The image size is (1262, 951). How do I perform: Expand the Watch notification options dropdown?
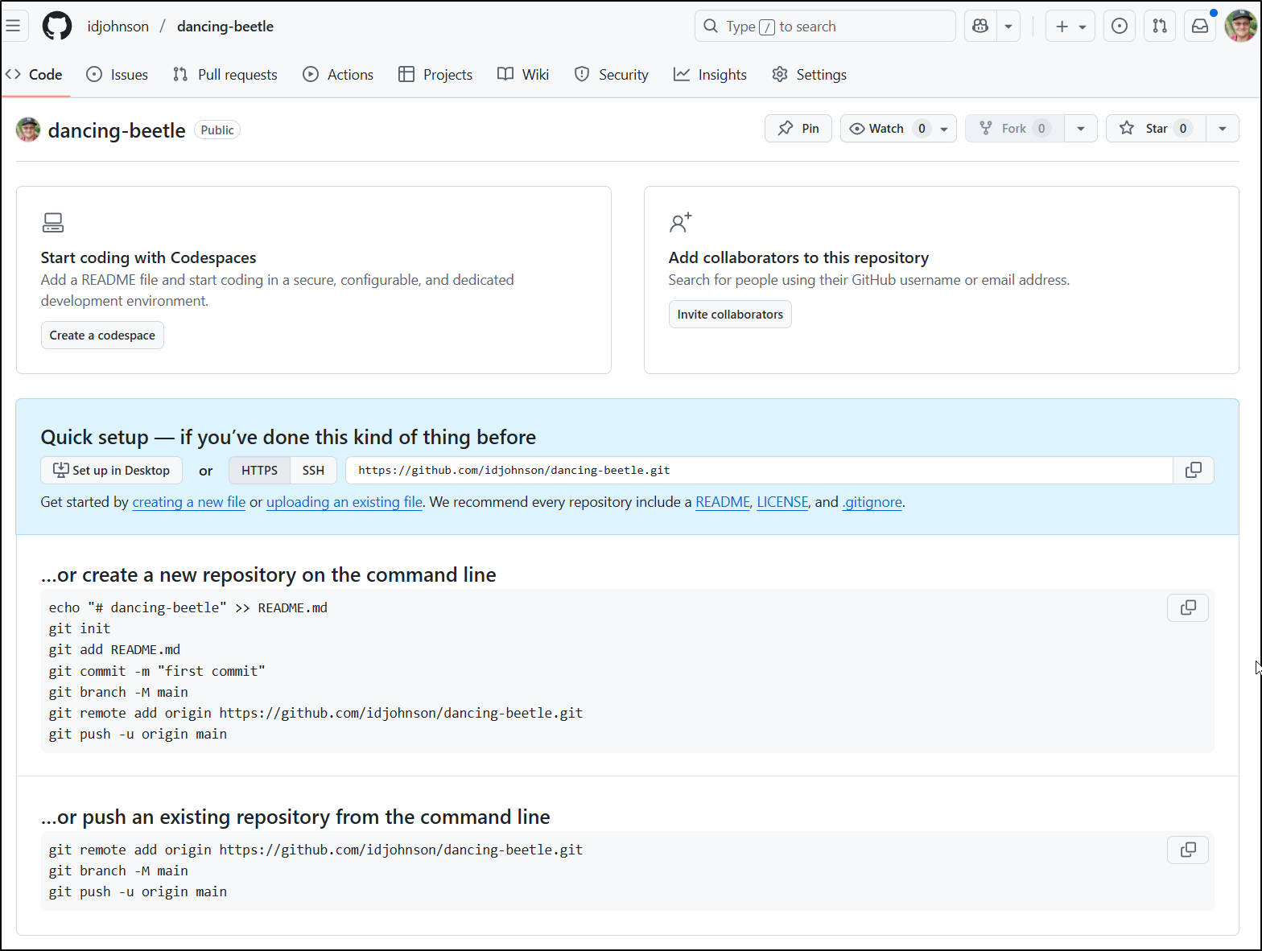[x=944, y=129]
